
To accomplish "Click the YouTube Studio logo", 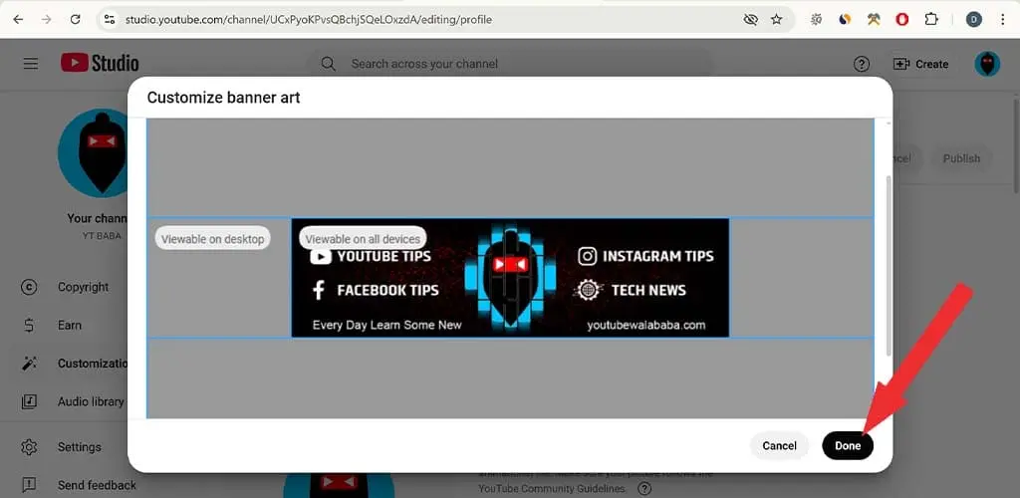I will pos(100,63).
